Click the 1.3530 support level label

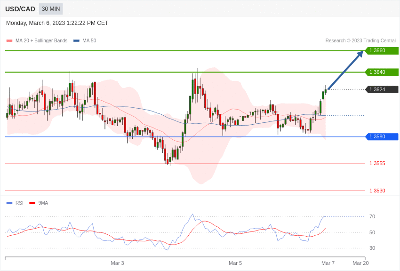pos(377,191)
